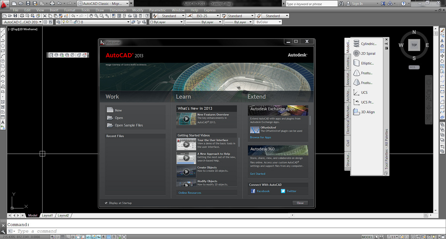Open the Online Resources link
The width and height of the screenshot is (446, 239).
click(x=190, y=193)
